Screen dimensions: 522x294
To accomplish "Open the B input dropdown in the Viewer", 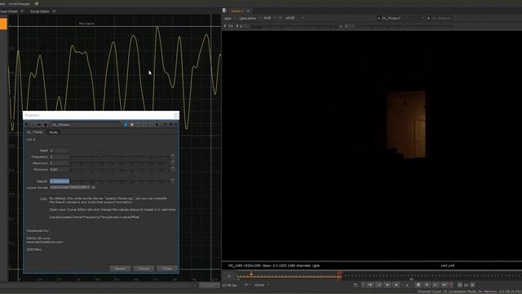I will (x=440, y=18).
